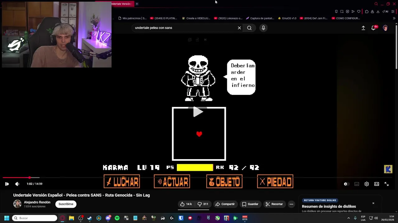
Task: Clear the YouTube search box text
Action: (x=239, y=28)
